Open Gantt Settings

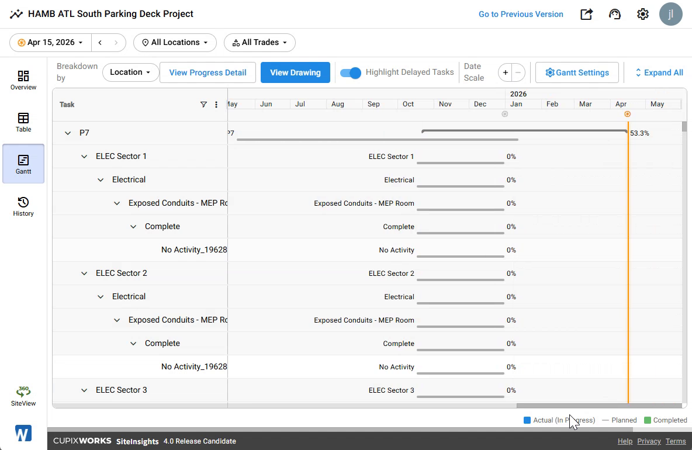click(x=577, y=72)
